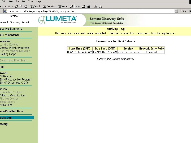Click the page icon in address bar
Viewport: 191px width, 143px height.
pos(6,11)
